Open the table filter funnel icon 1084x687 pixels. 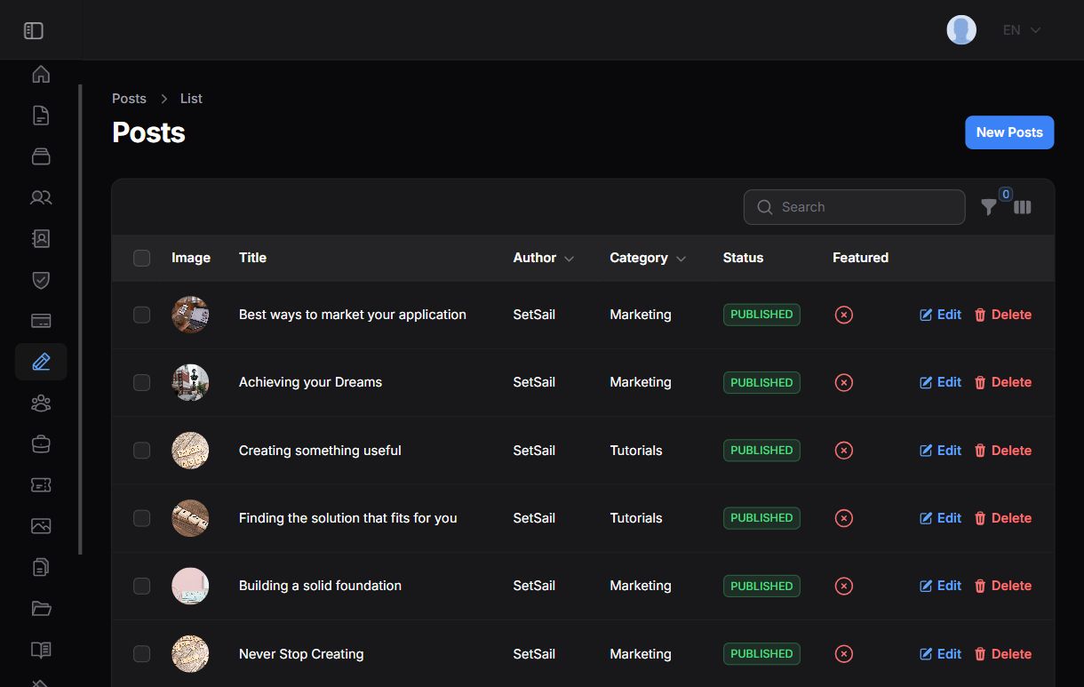pyautogui.click(x=988, y=207)
